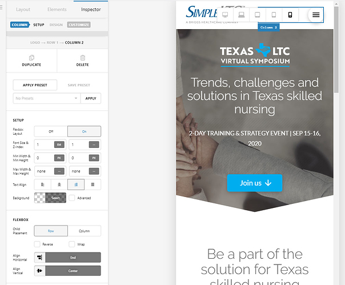Select the tablet portrait preview icon
345x285 pixels.
coord(274,15)
